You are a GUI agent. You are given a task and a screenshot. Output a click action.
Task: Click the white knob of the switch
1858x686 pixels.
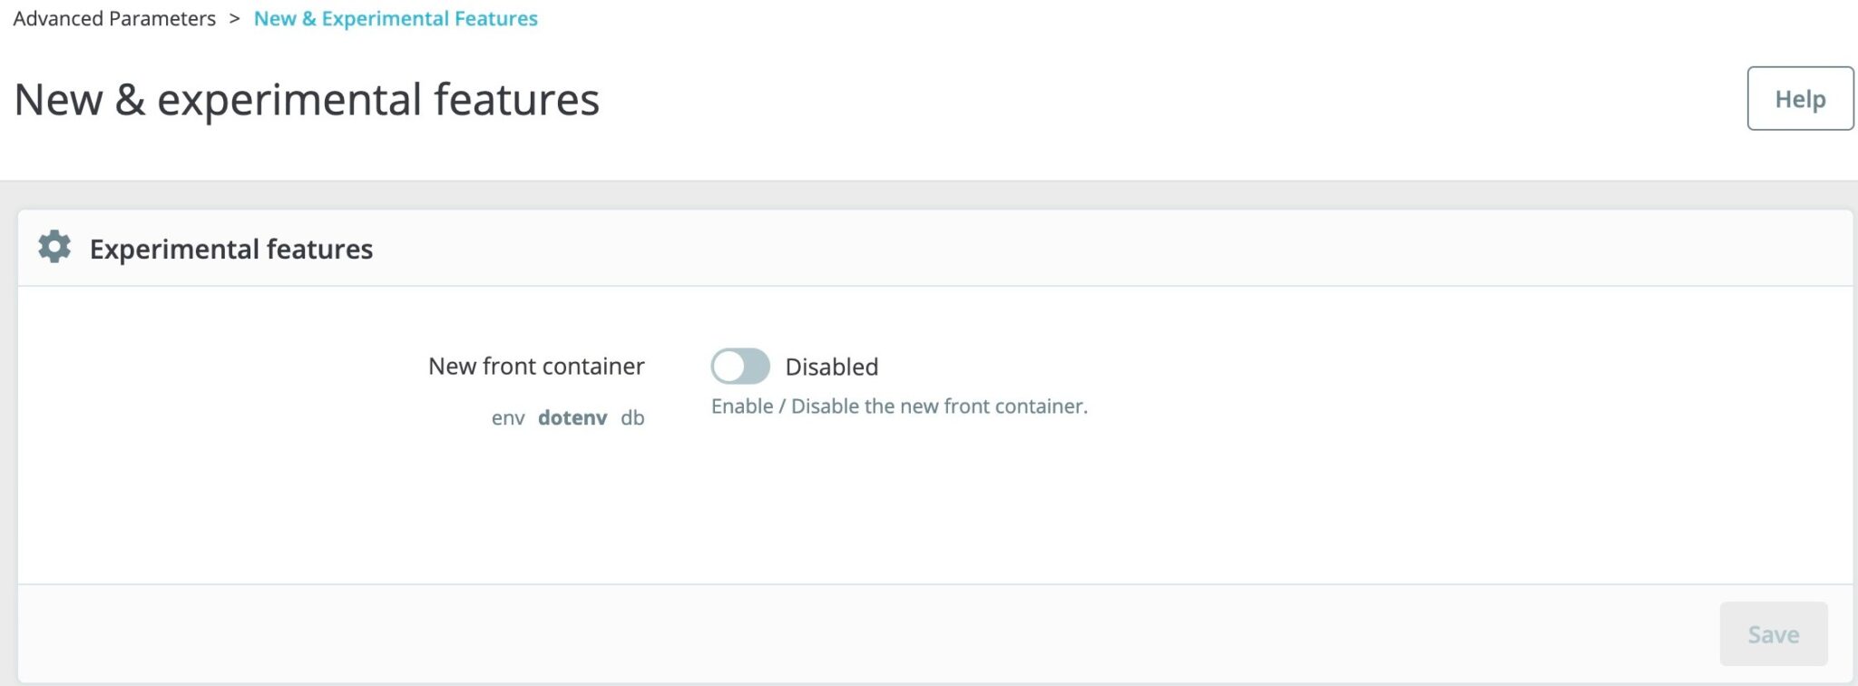tap(729, 367)
